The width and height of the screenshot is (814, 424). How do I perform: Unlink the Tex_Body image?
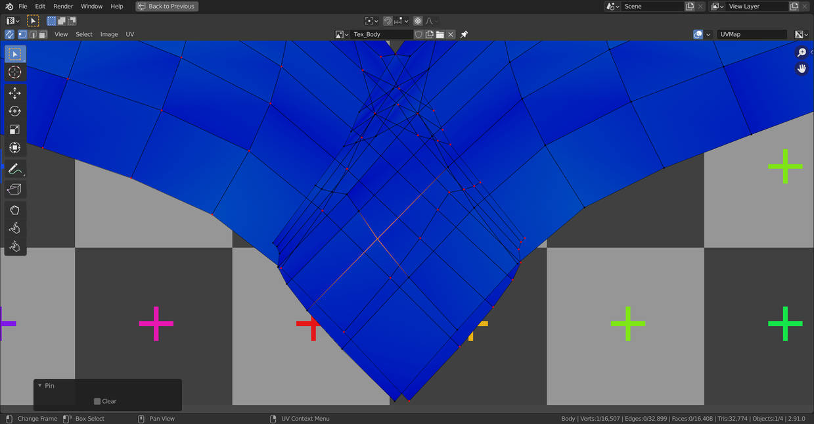(x=451, y=34)
